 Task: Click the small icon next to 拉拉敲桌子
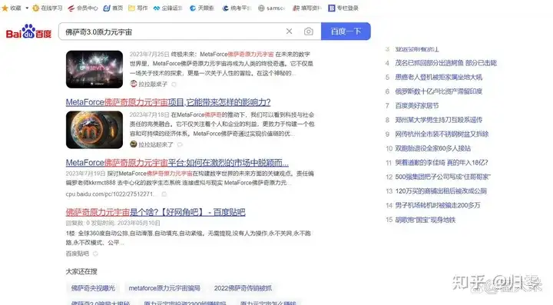tap(174, 85)
